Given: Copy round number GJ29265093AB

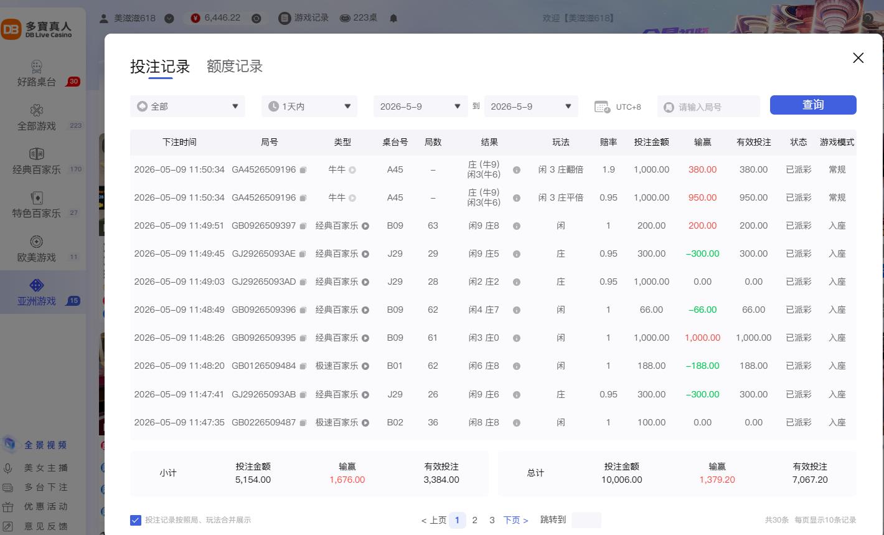Looking at the screenshot, I should 303,395.
